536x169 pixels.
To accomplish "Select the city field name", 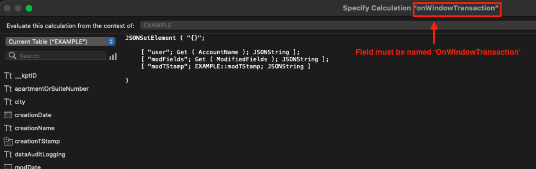I will (x=20, y=102).
